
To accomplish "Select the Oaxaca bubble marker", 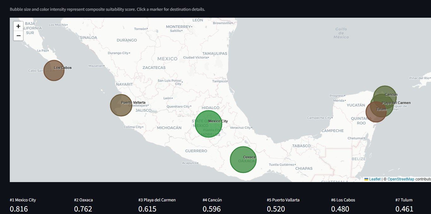I will [x=243, y=160].
